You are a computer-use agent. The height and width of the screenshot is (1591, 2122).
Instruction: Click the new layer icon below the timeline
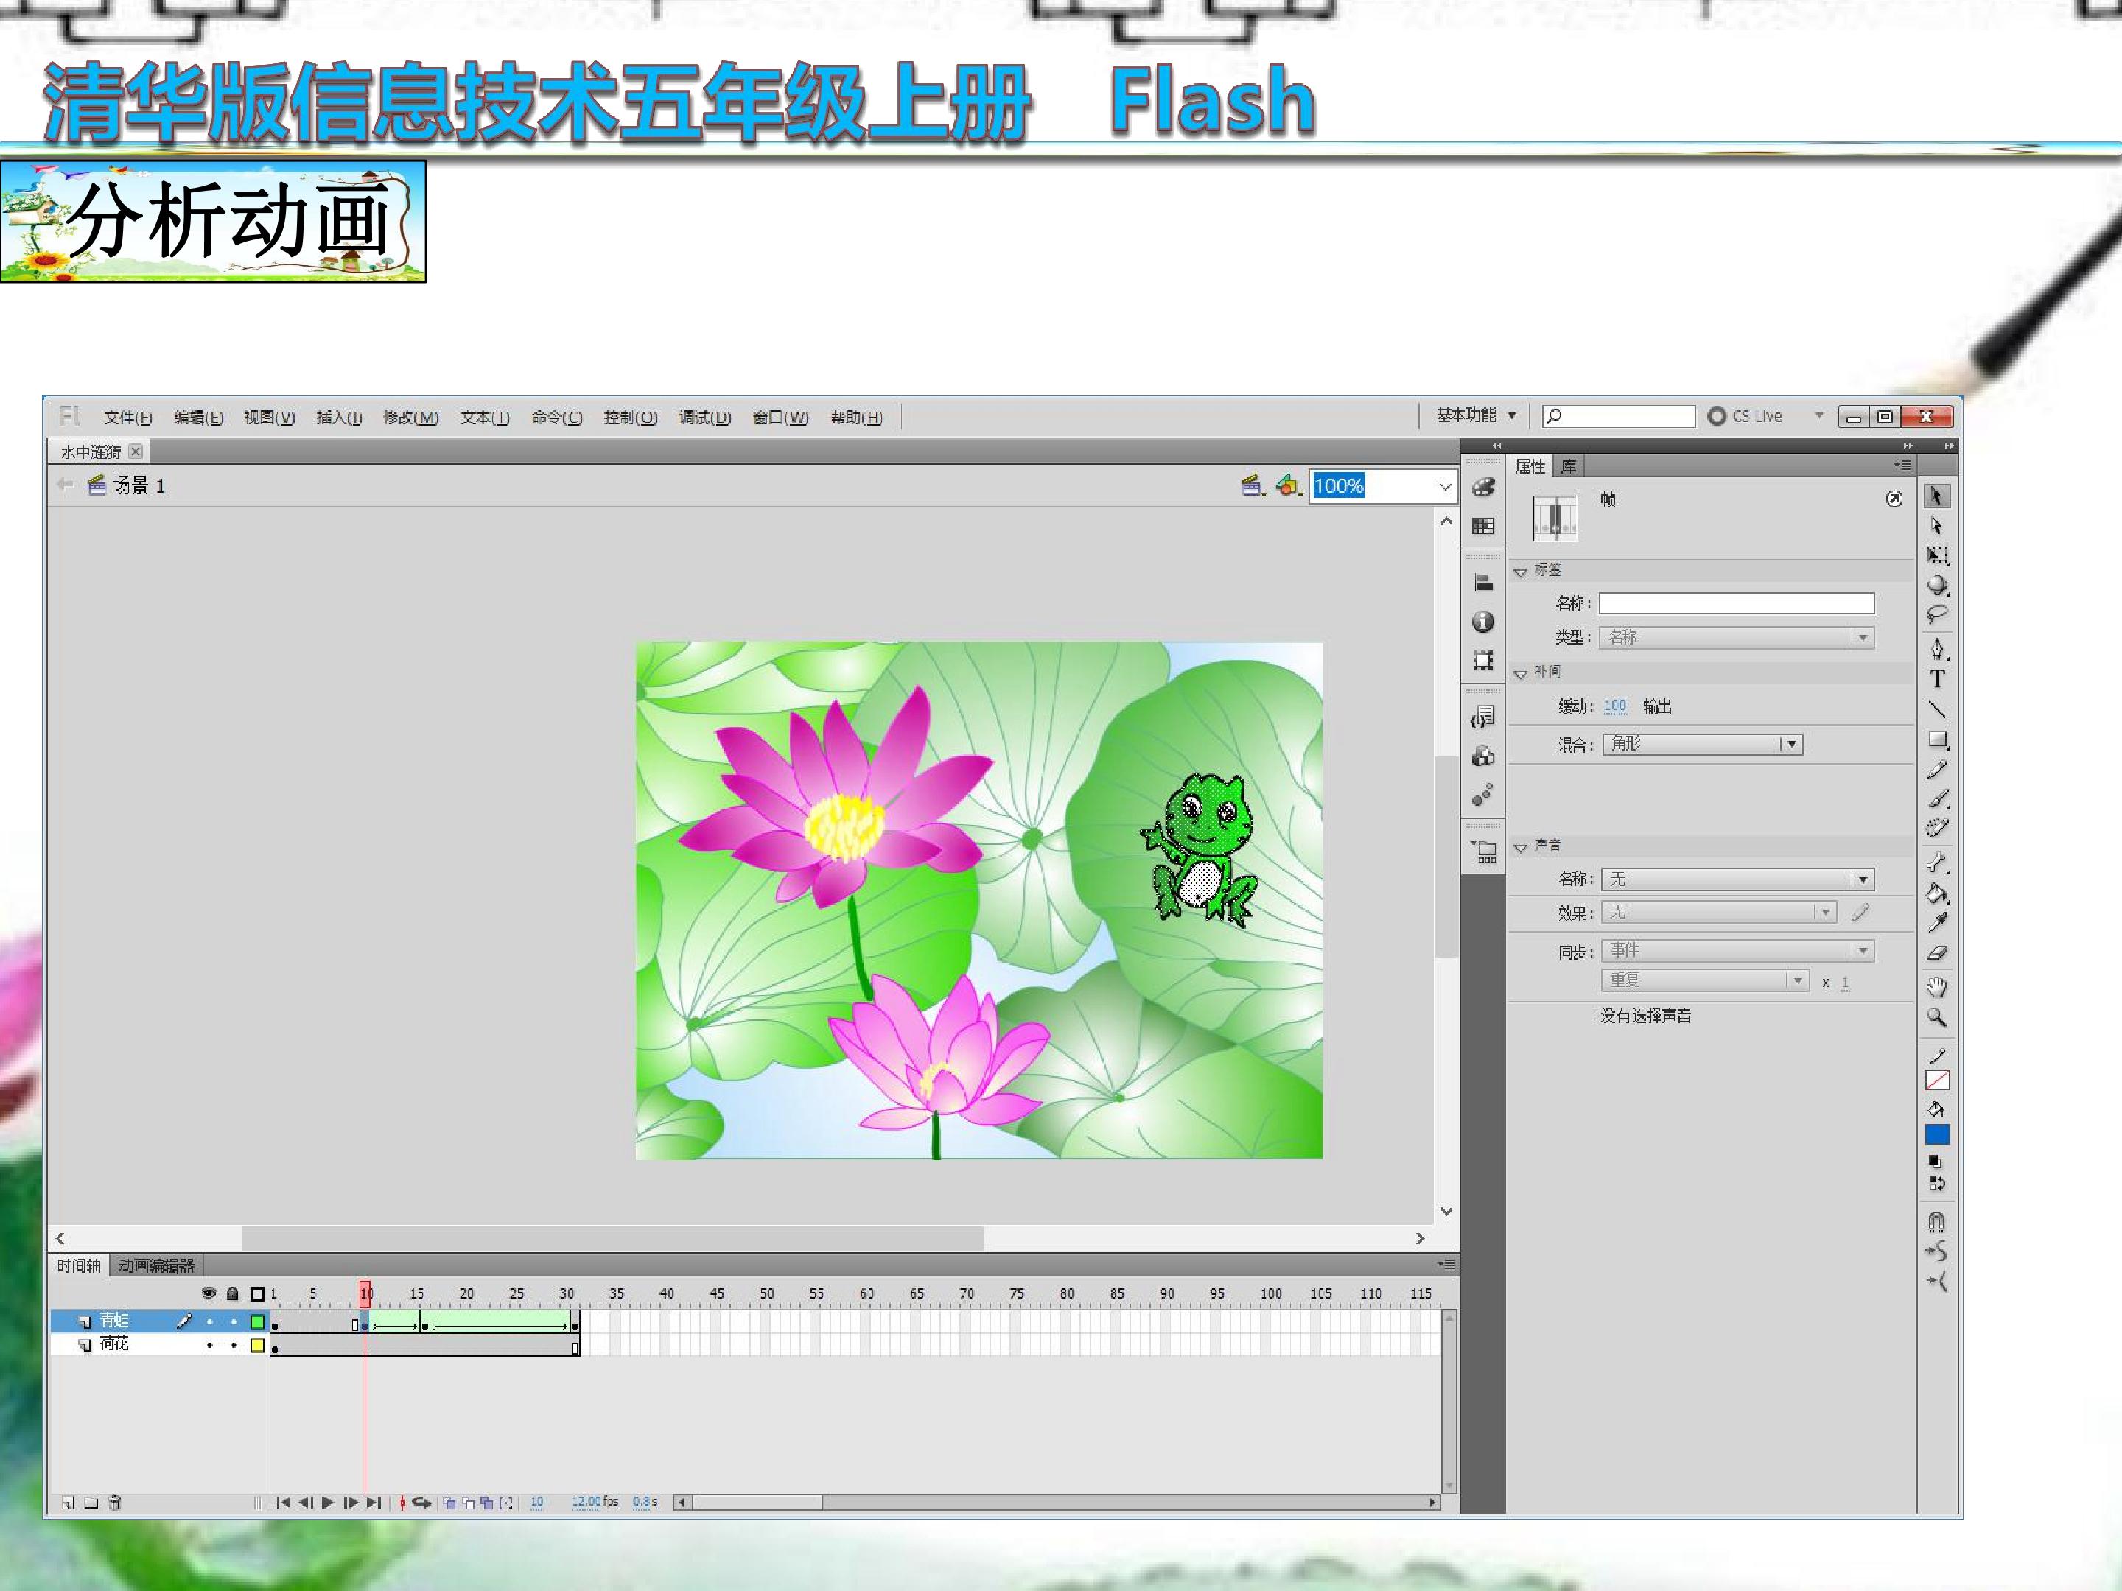tap(68, 1503)
